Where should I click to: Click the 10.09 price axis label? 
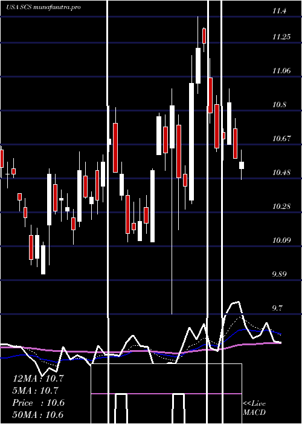click(281, 240)
